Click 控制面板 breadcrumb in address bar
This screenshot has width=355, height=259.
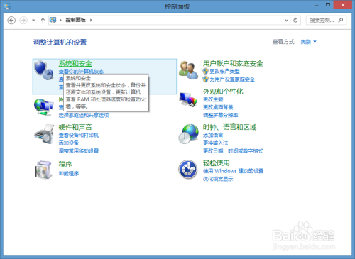point(75,20)
